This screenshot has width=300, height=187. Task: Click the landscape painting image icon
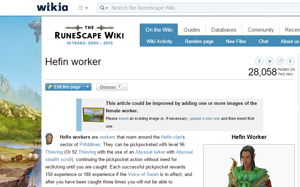[x=93, y=115]
